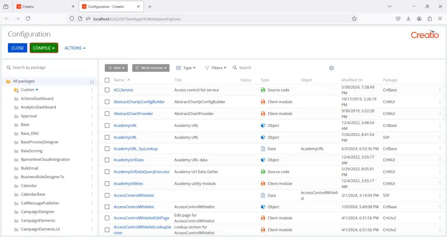Toggle the select-all checkbox in header
Screen dimensions: 447x237
click(107, 80)
